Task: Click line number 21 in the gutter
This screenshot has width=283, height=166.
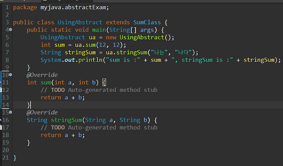Action: pos(6,157)
